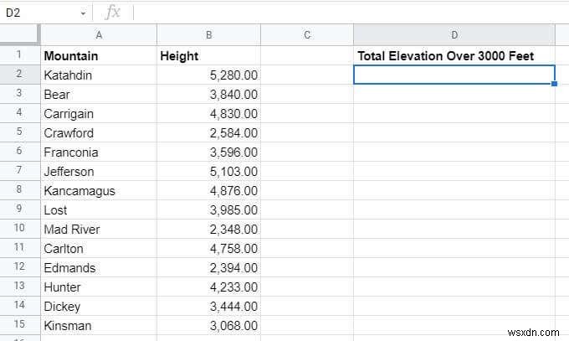
Task: Click the formula bar input area
Action: [x=335, y=13]
